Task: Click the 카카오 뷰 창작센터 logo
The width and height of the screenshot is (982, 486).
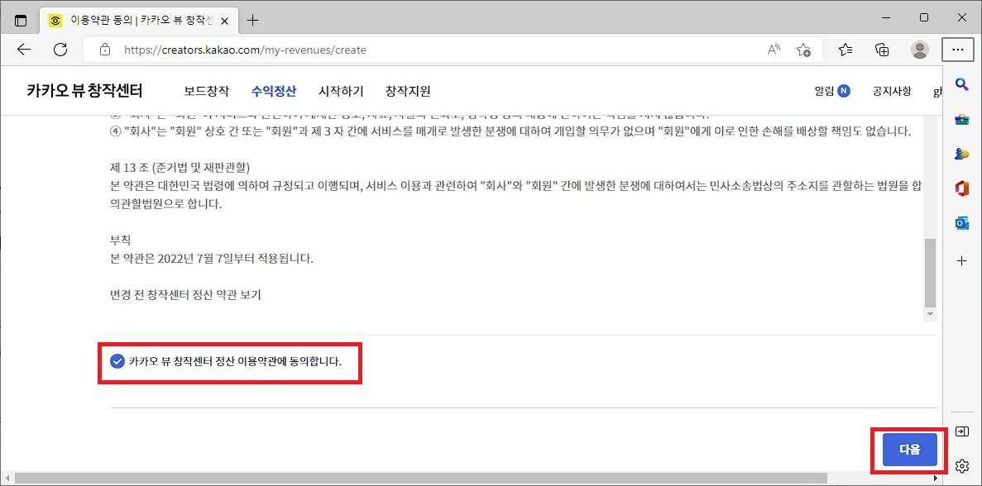Action: [x=84, y=91]
